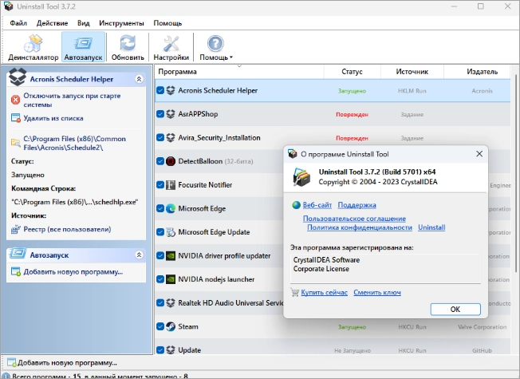Screen dimensions: 520x379
Task: Click Отключить запуск при старте системы
Action: 72,100
